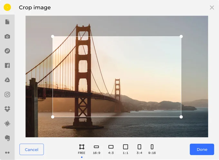Viewport: 219px width, 160px height.
Task: Click the top-left crop corner handle
Action: point(53,37)
